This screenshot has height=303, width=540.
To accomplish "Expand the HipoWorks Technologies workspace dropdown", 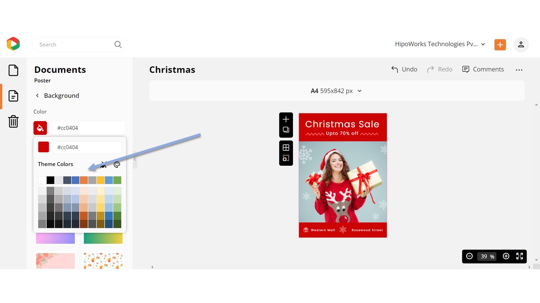I will (x=483, y=44).
